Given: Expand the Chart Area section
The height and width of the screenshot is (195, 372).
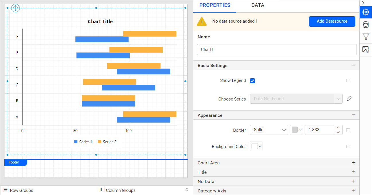Looking at the screenshot, I should pyautogui.click(x=354, y=163).
